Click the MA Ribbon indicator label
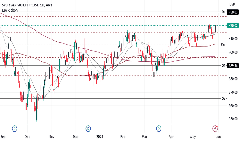Screen dimensions: 240x141 click(10, 10)
